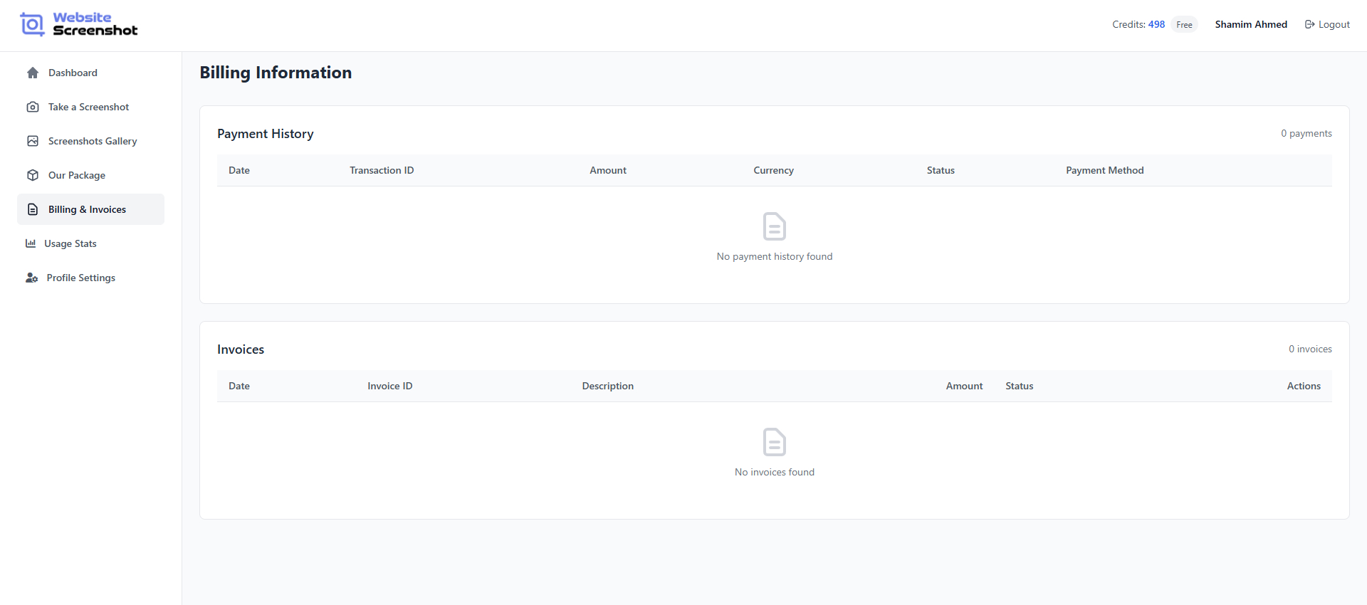Click the Free plan badge
This screenshot has height=605, width=1367.
tap(1184, 24)
